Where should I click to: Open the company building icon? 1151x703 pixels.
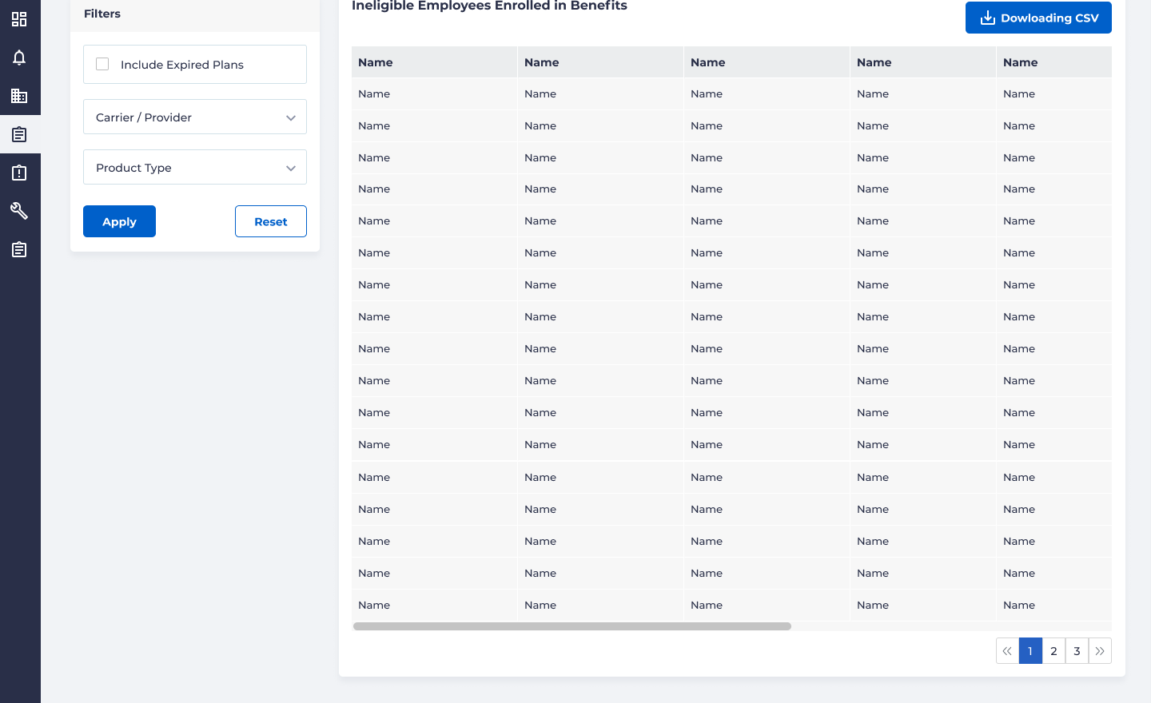[x=19, y=96]
